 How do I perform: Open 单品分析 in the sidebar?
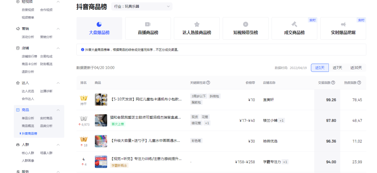[x=28, y=118]
